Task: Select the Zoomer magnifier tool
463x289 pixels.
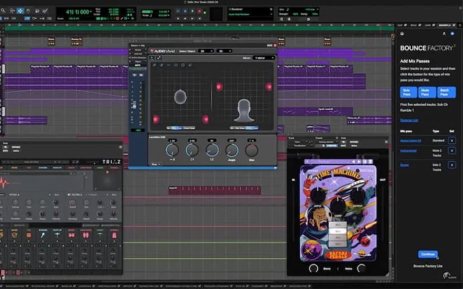Action: tap(3, 11)
